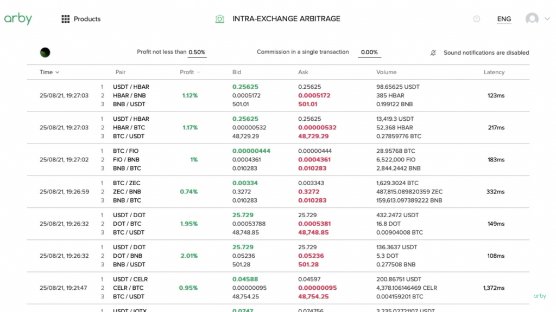Viewport: 556px width, 312px height.
Task: Click the crossed-out bell icon
Action: pos(433,53)
